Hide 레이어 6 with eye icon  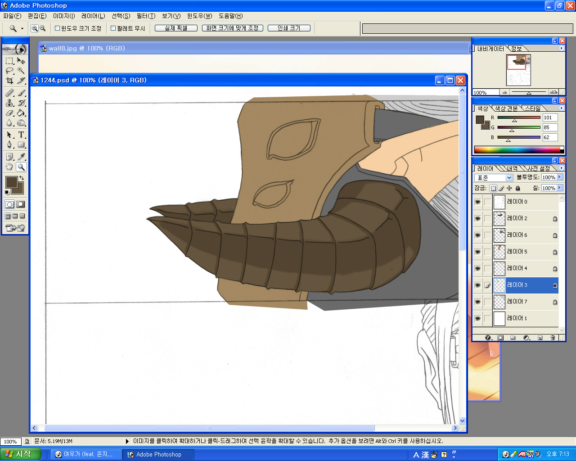pyautogui.click(x=477, y=235)
